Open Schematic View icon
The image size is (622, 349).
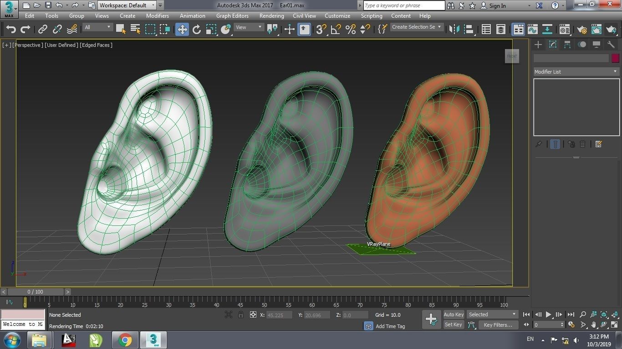click(x=547, y=30)
